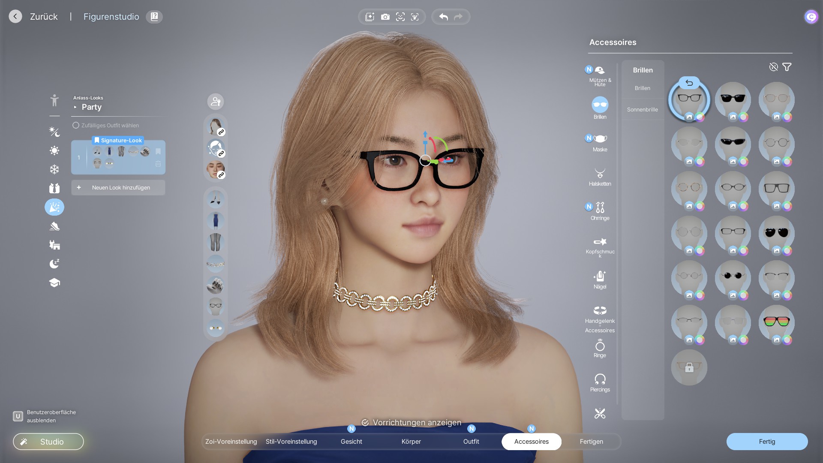823x463 pixels.
Task: Click the undo arrow in top toolbar
Action: (444, 17)
